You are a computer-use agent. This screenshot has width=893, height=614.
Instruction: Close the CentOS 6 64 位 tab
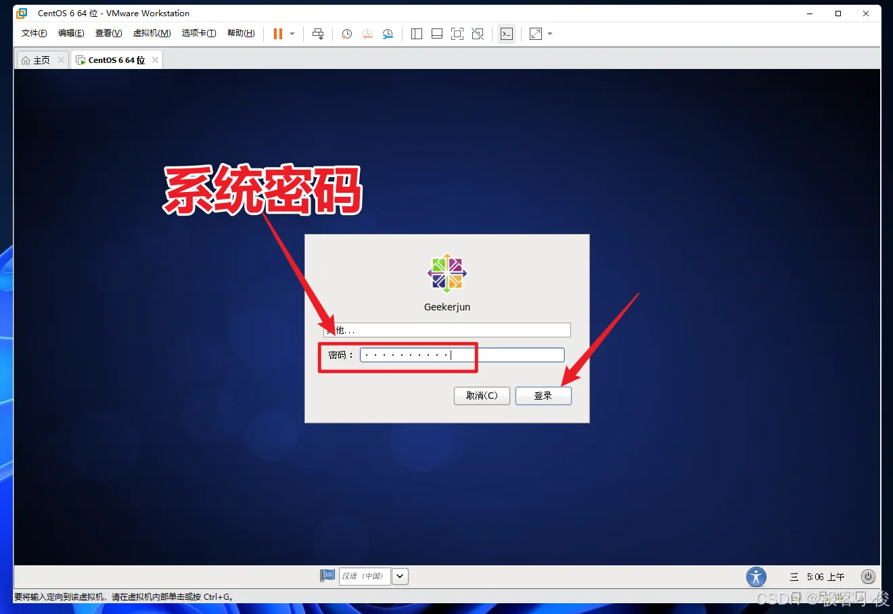click(155, 60)
